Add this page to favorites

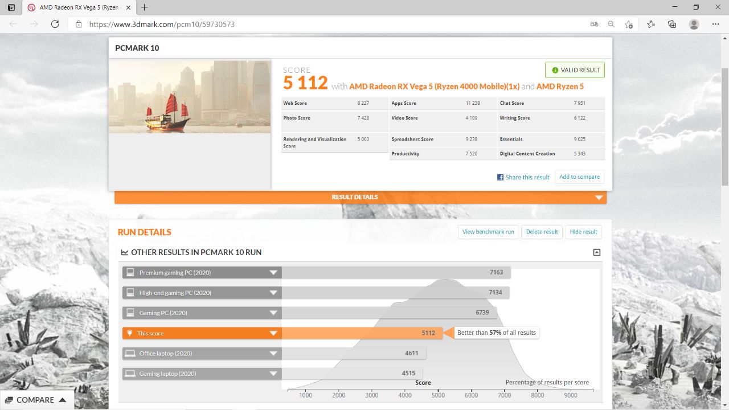tap(629, 24)
